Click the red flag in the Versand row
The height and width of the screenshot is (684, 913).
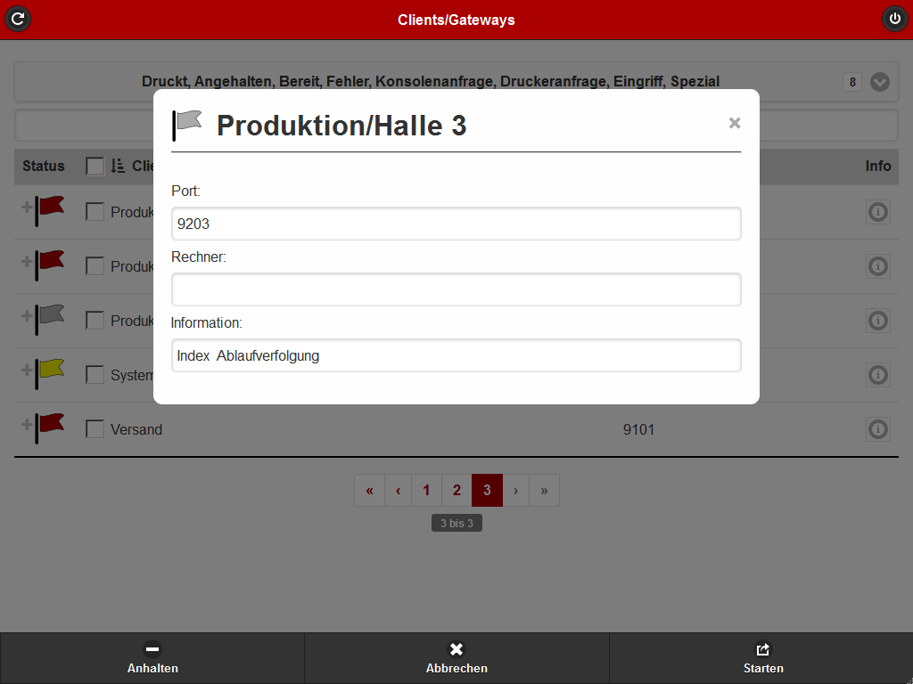51,423
